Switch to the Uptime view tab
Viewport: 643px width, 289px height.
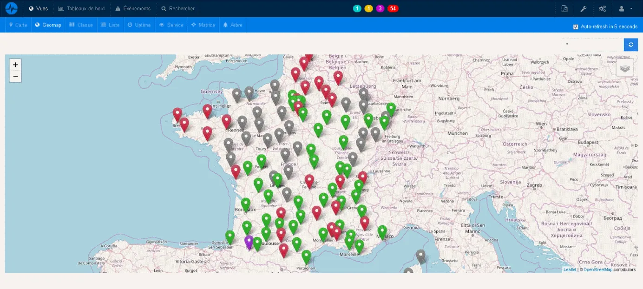(139, 25)
